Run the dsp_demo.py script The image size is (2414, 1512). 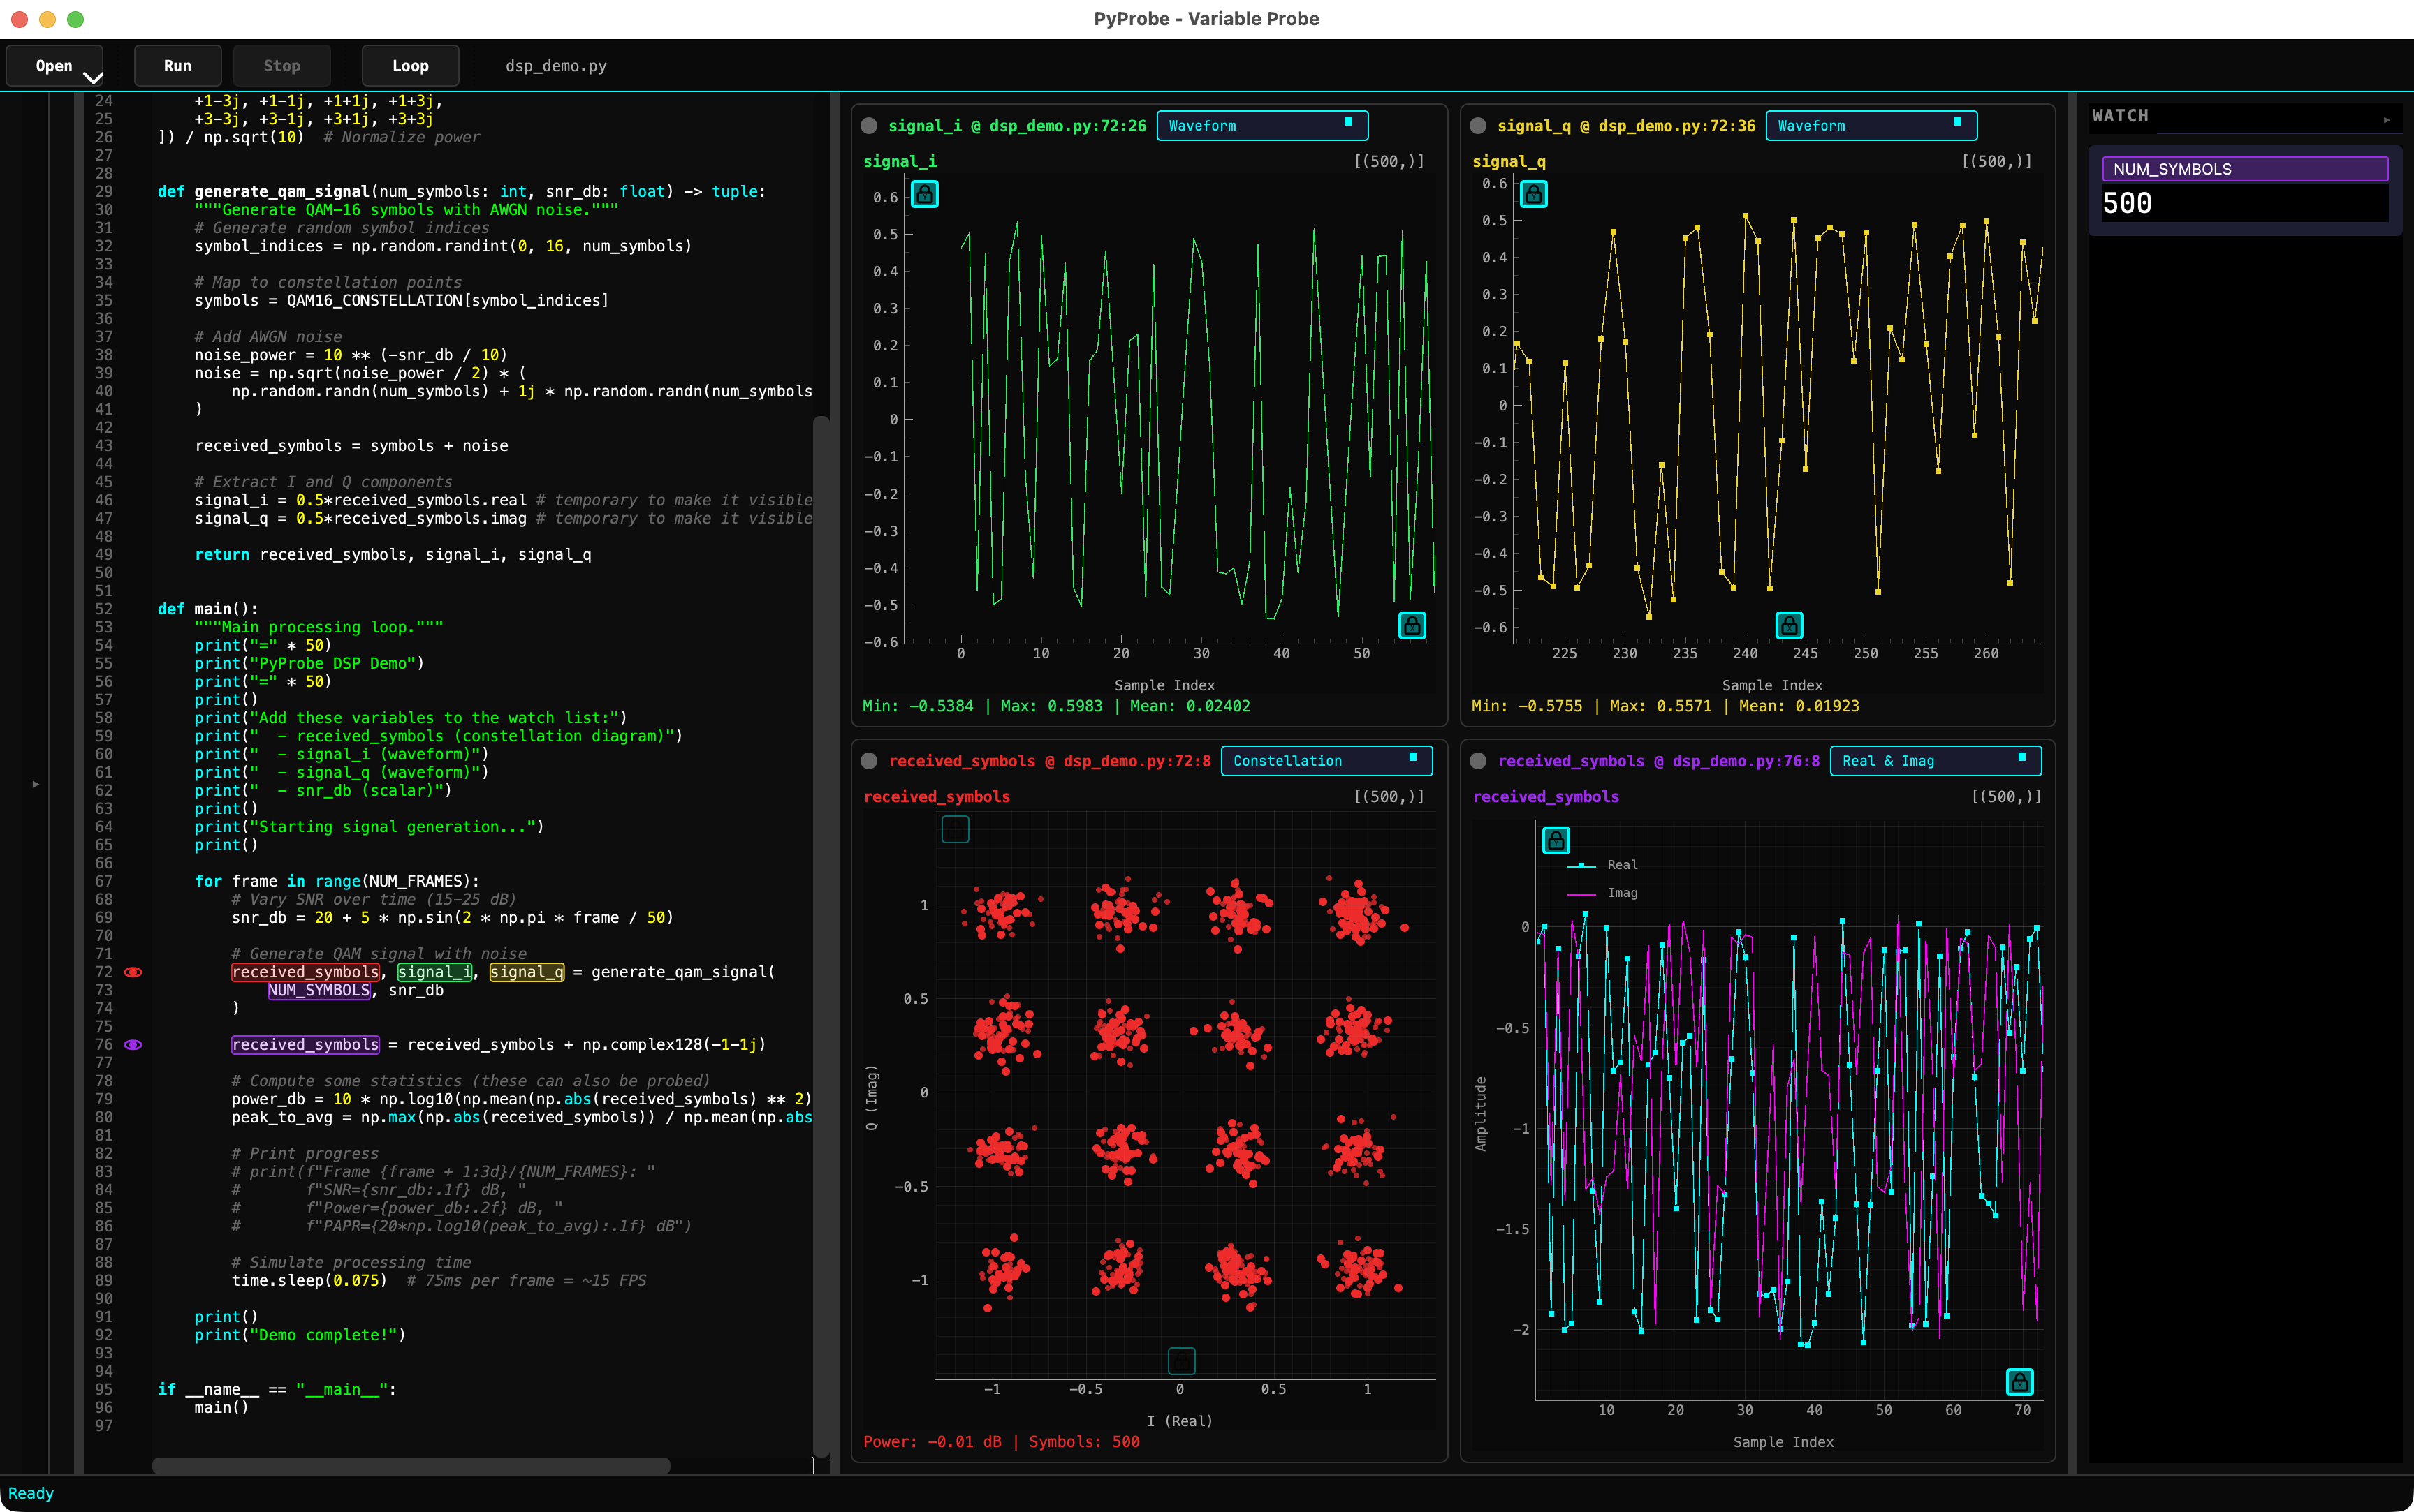(177, 65)
